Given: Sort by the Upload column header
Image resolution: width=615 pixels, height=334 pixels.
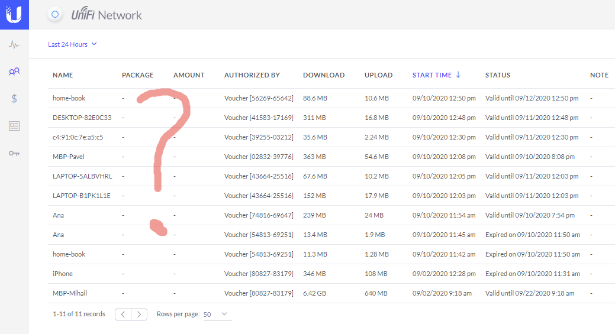Looking at the screenshot, I should (378, 75).
